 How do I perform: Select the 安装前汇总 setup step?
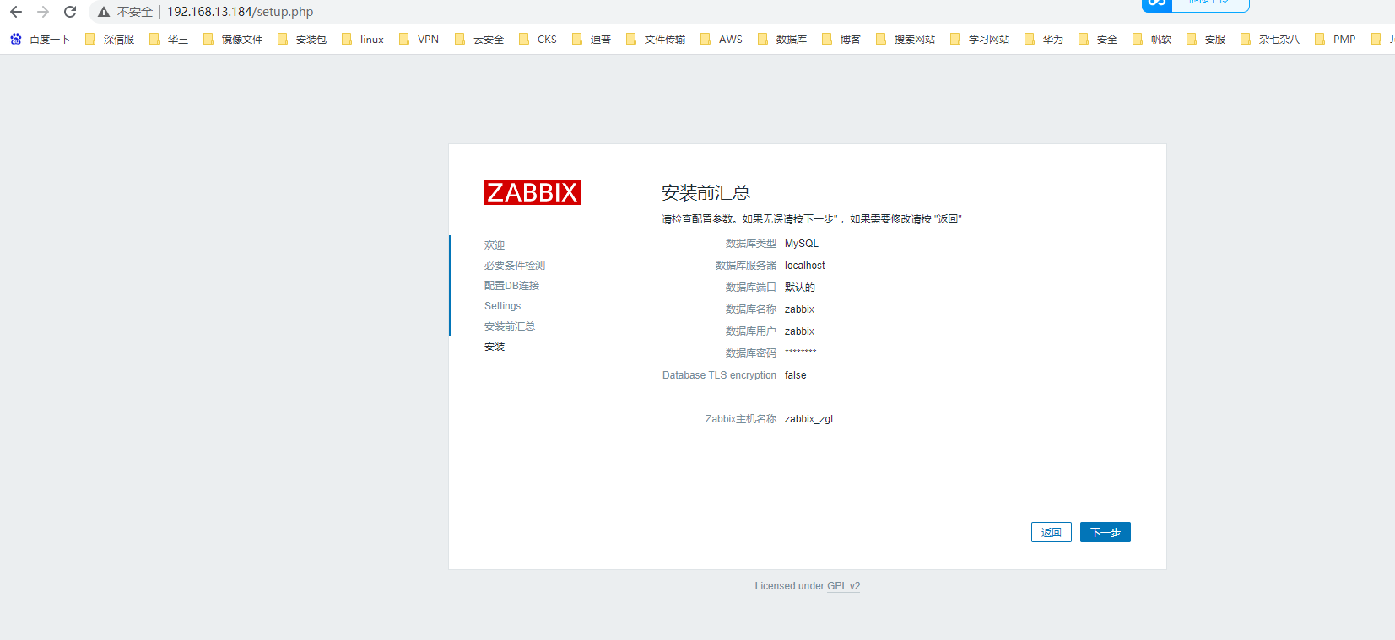point(510,326)
